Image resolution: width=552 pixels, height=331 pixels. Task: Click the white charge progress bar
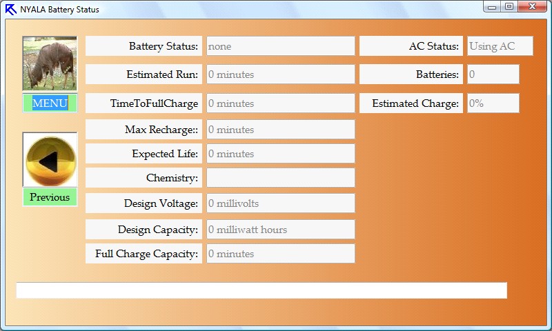[x=262, y=290]
